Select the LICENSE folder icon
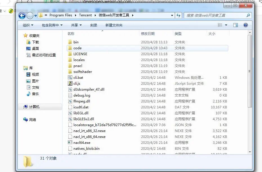The image size is (262, 172). pos(70,54)
